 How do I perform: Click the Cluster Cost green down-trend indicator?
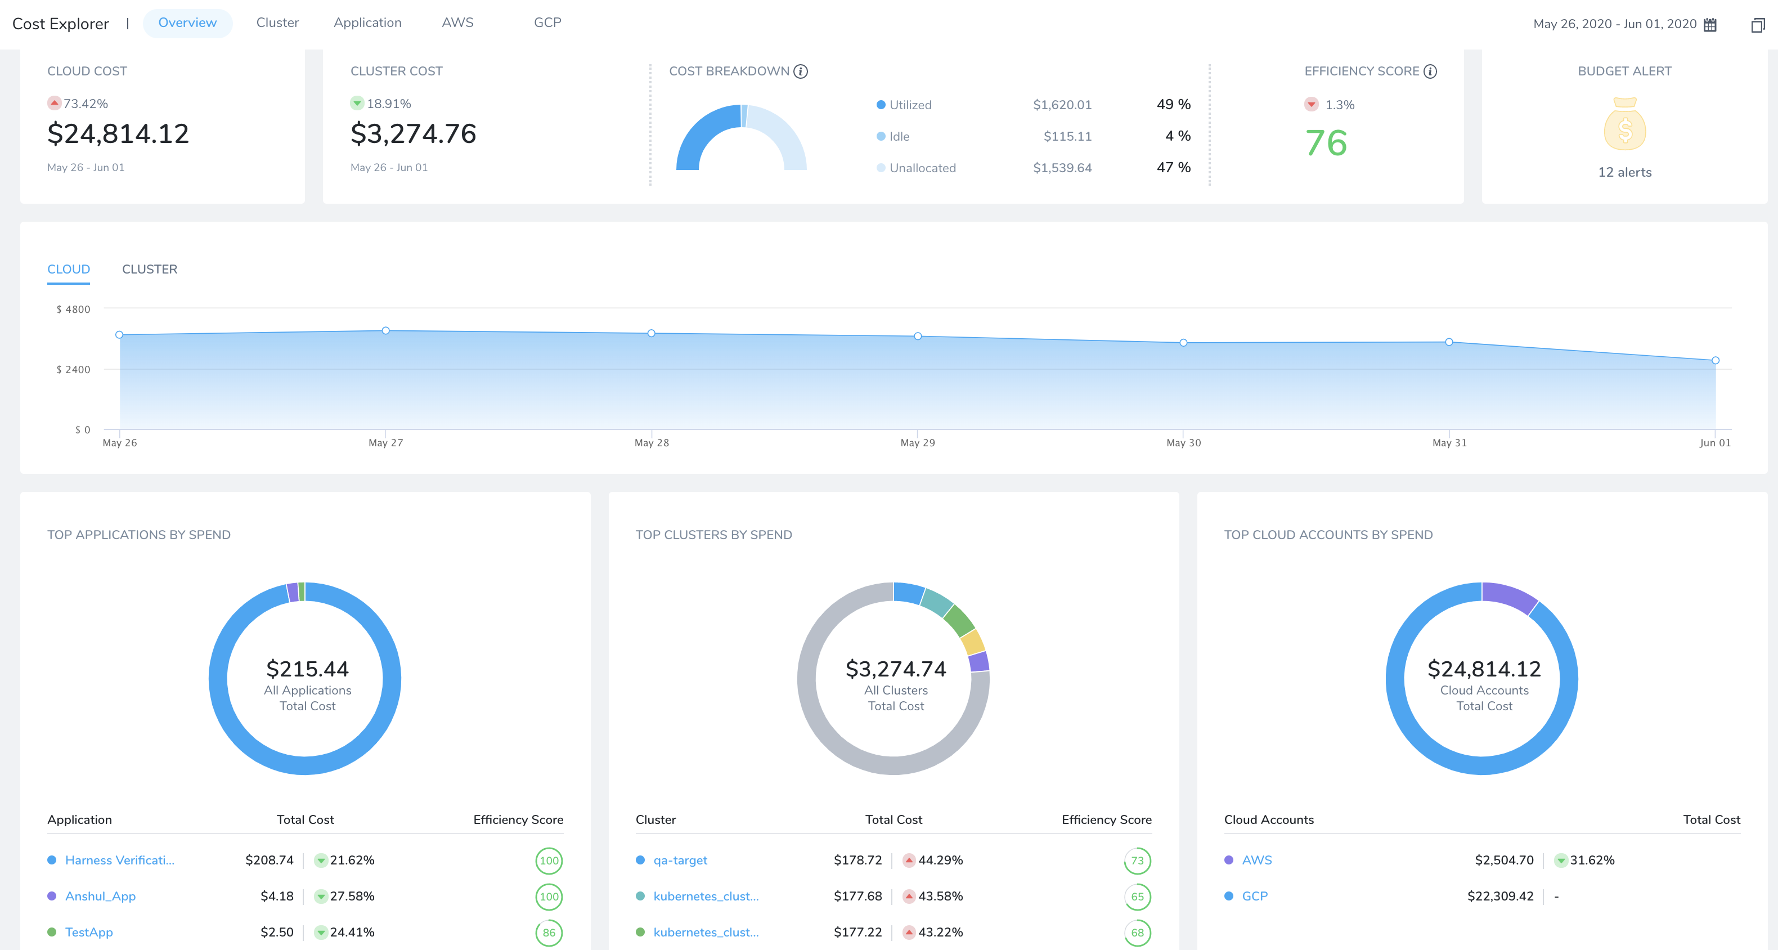[357, 103]
